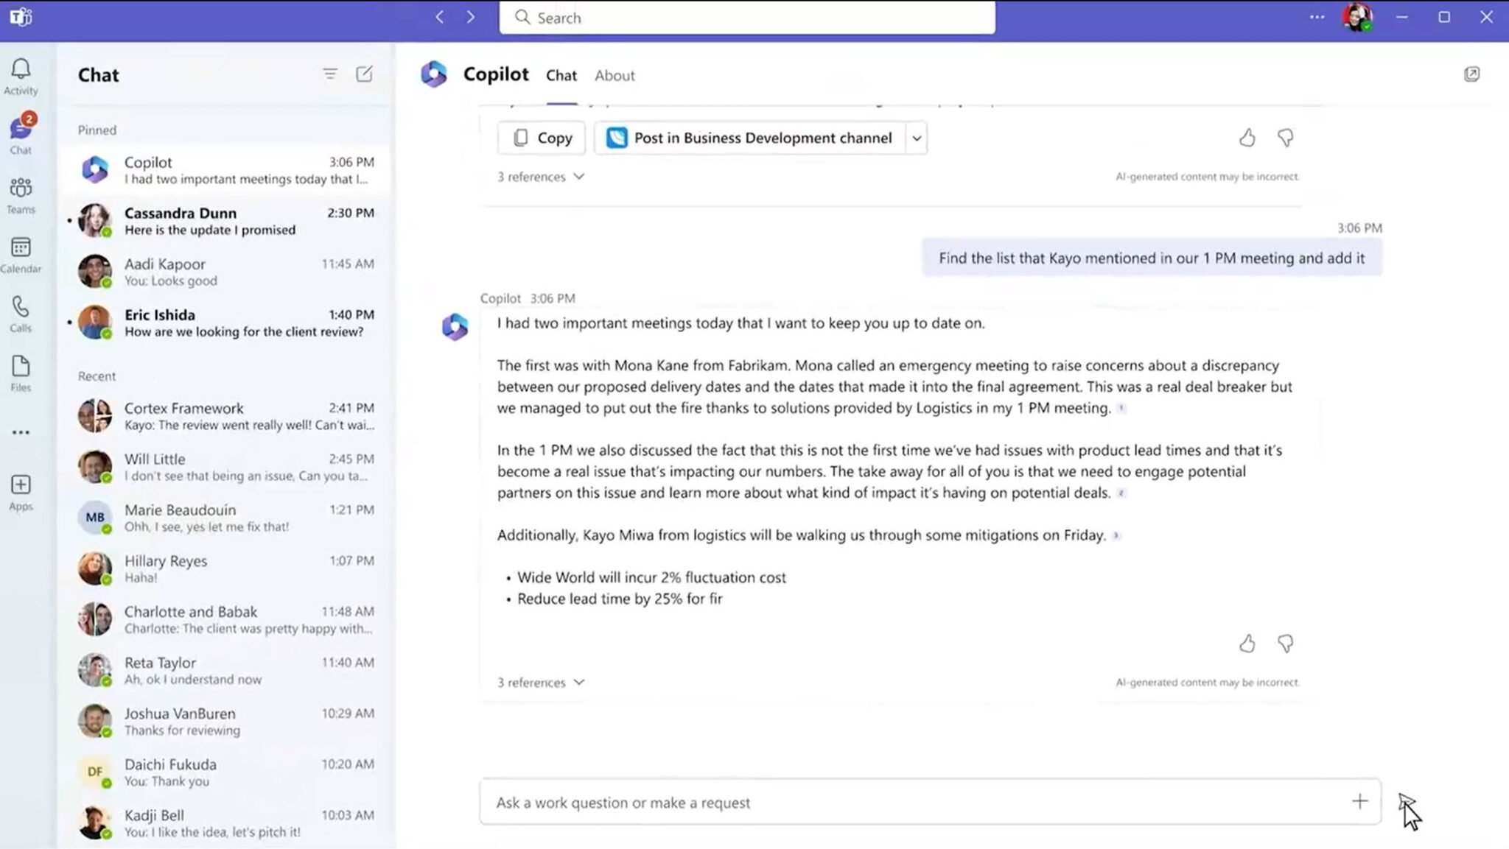Expand the upper 3 references list
Image resolution: width=1509 pixels, height=849 pixels.
click(x=540, y=177)
